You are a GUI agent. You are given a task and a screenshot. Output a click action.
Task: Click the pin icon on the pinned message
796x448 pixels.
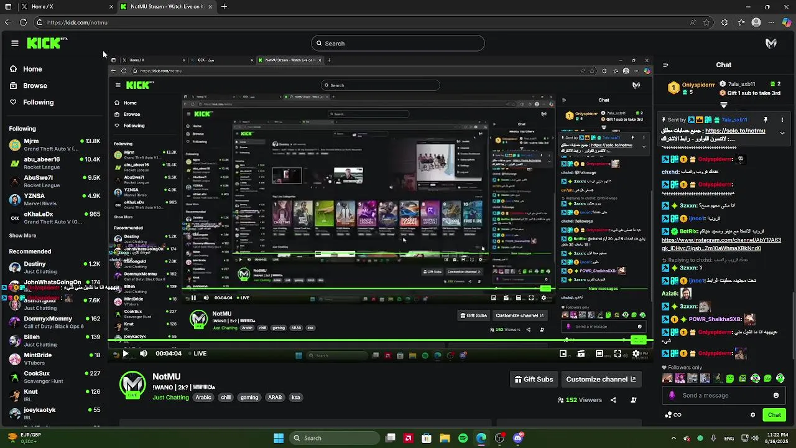[766, 120]
